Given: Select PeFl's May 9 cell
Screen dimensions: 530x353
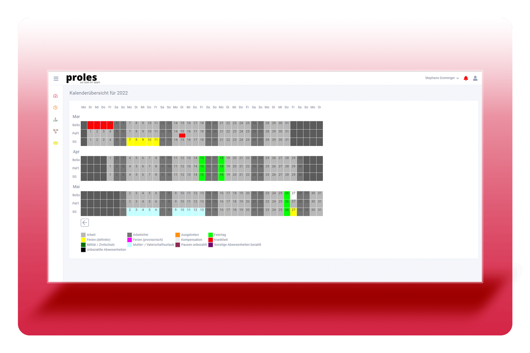Looking at the screenshot, I should coord(176,203).
